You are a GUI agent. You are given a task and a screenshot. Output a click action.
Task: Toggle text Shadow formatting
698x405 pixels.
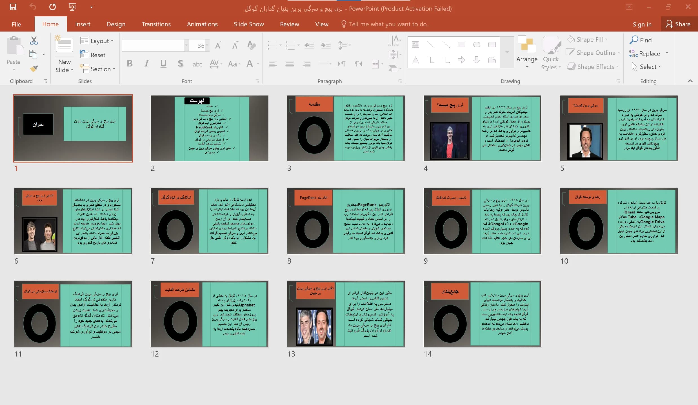coord(180,64)
